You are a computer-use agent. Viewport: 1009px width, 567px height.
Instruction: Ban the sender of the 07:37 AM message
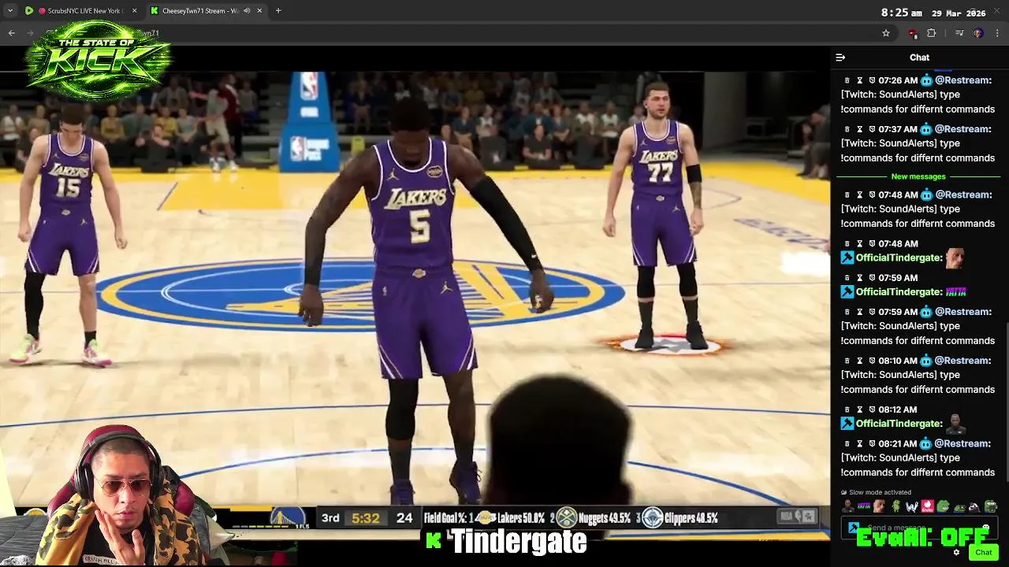pyautogui.click(x=872, y=129)
